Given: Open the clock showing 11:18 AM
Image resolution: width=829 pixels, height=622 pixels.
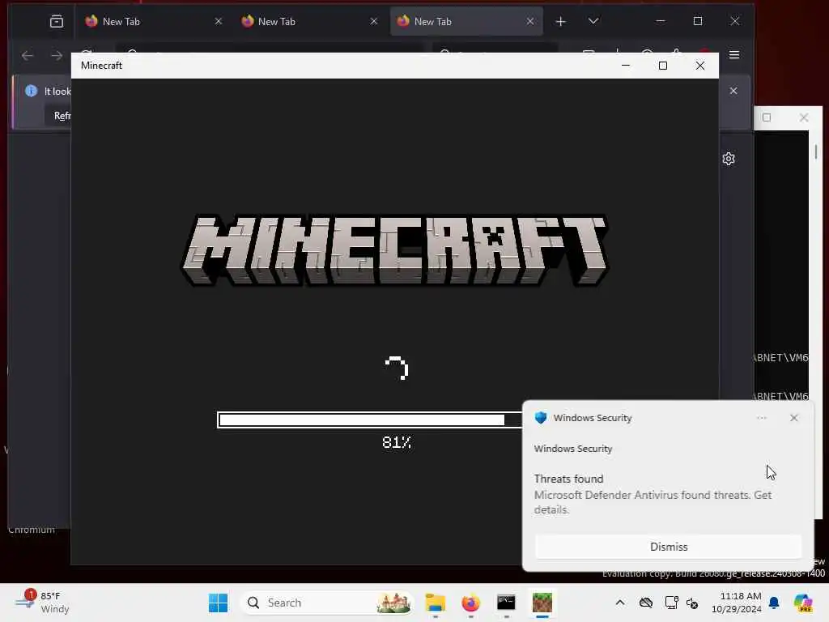Looking at the screenshot, I should (x=737, y=603).
